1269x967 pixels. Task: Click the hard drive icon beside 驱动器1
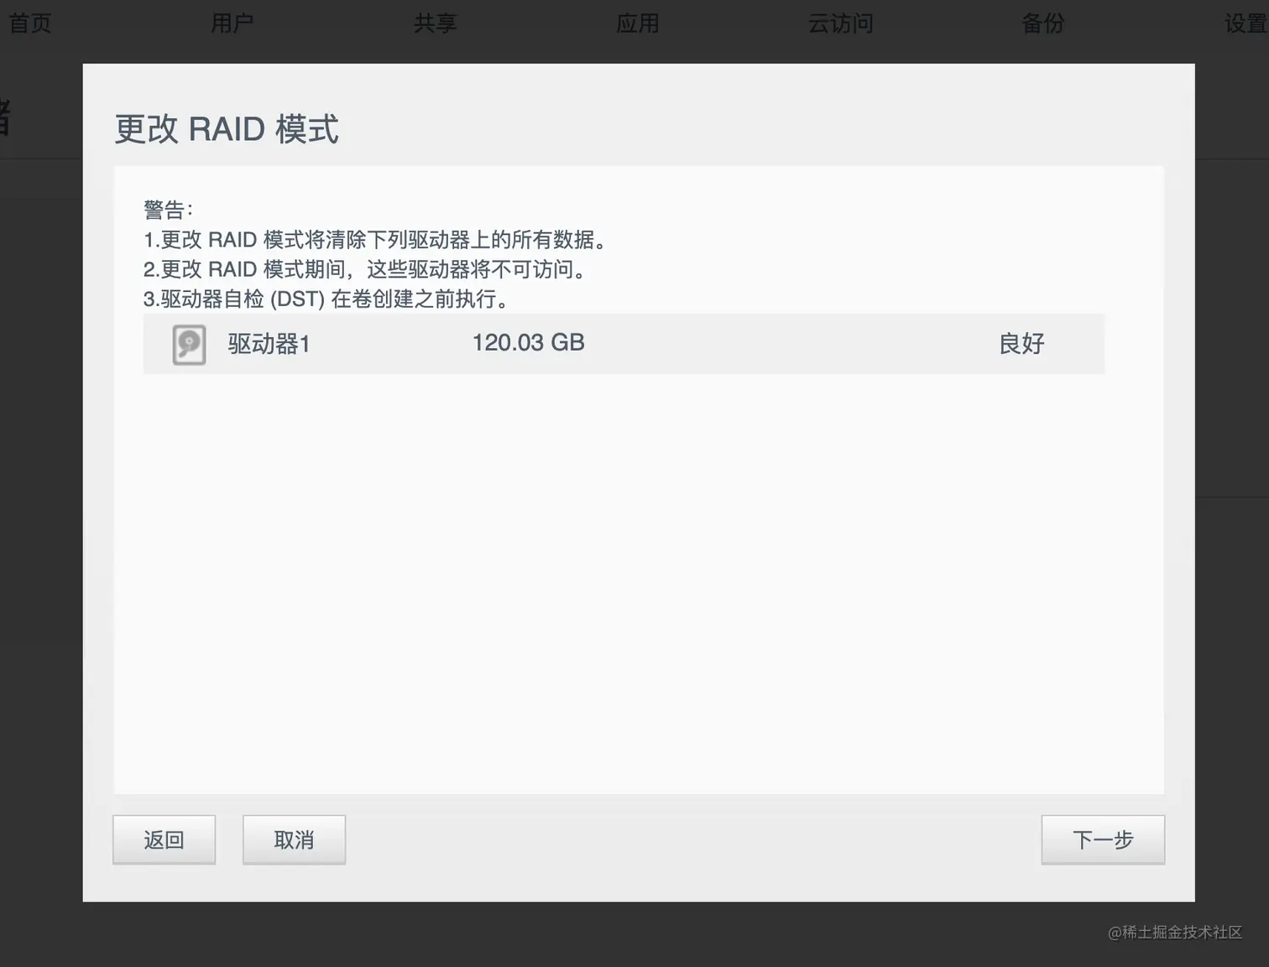pyautogui.click(x=188, y=344)
